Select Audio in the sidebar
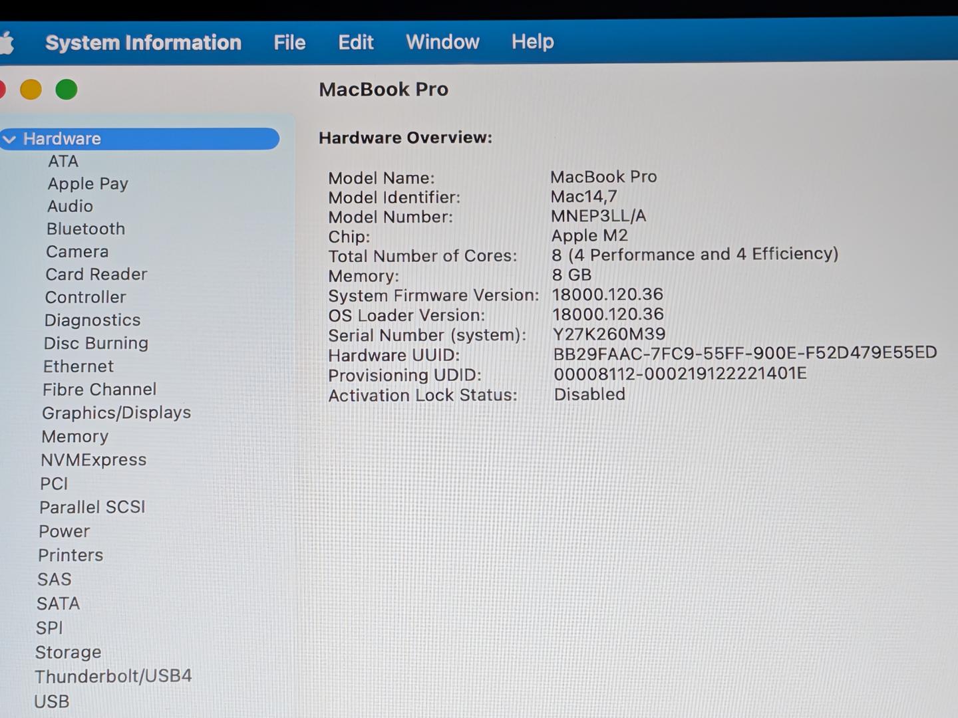 (70, 206)
